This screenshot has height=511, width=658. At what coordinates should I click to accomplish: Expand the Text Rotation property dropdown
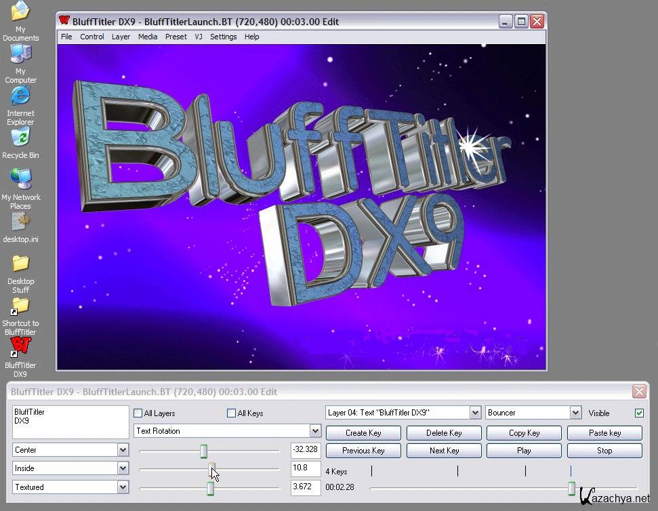point(314,431)
